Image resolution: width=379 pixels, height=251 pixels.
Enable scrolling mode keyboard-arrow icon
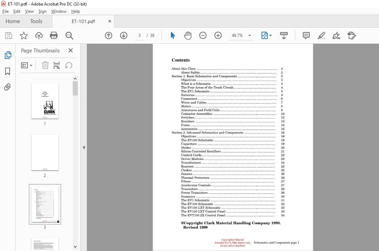[x=284, y=36]
